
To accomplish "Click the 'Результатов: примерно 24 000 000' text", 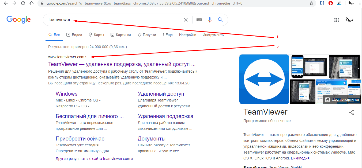I will [87, 47].
